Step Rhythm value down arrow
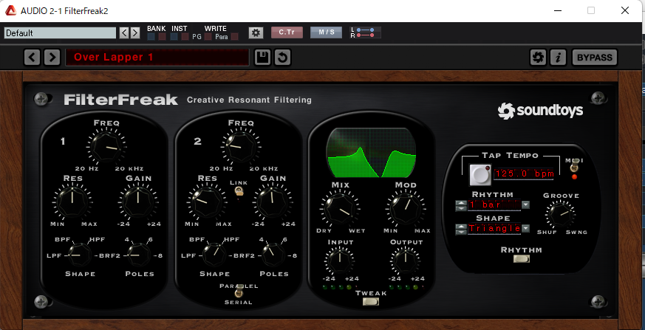 click(x=461, y=208)
